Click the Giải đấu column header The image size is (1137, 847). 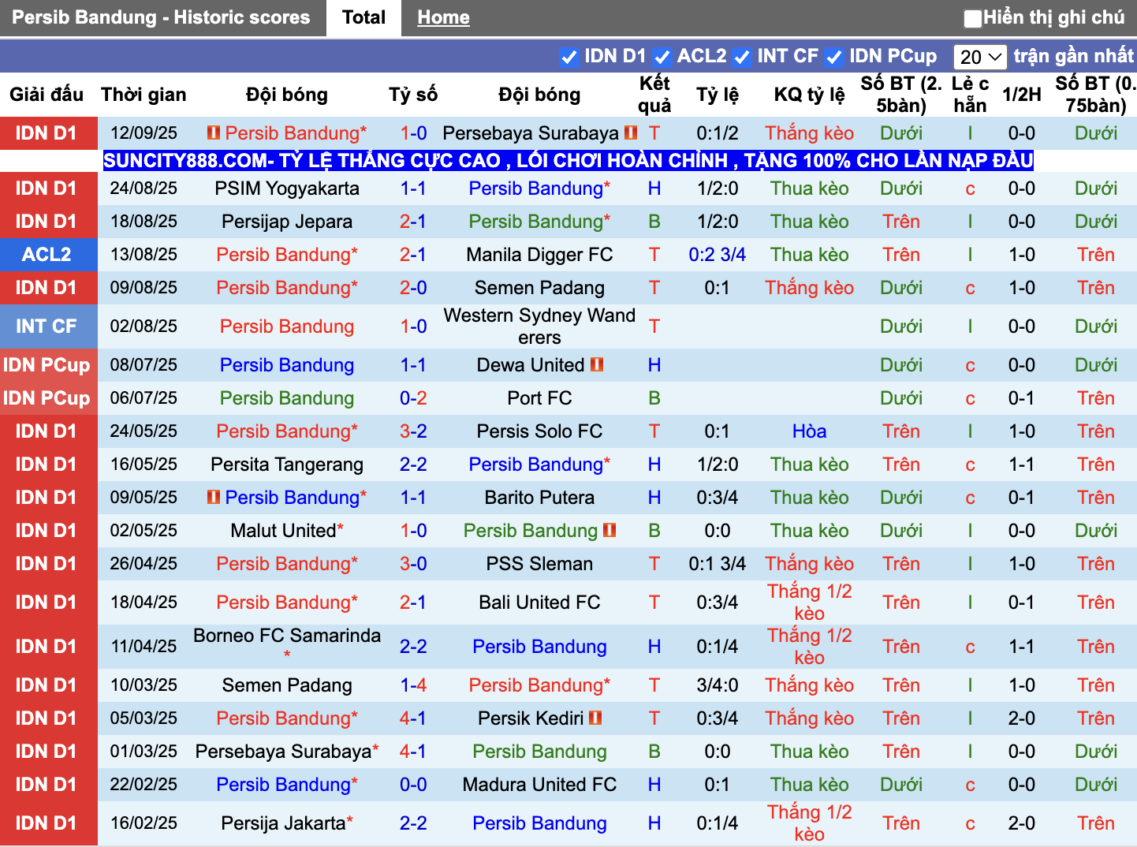coord(47,95)
